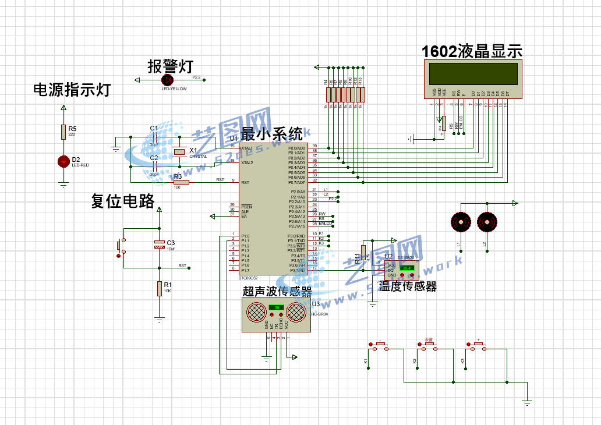The height and width of the screenshot is (425, 601).
Task: Select resistor R5 above the red LED
Action: tap(63, 132)
